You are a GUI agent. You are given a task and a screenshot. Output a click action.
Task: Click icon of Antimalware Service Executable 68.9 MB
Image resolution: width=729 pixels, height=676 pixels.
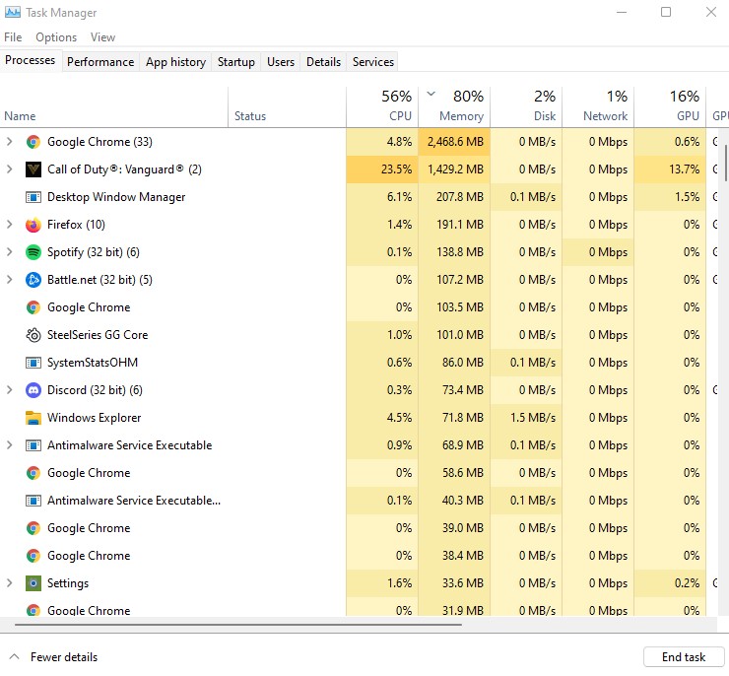33,445
